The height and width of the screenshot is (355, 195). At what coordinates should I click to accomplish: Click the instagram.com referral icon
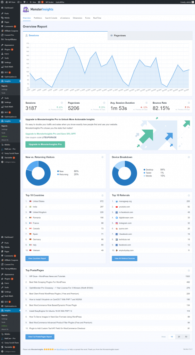[117, 223]
